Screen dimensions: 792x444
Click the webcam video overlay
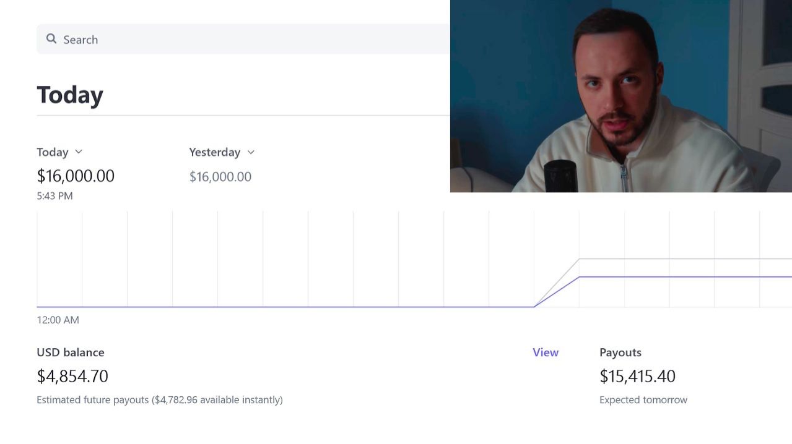(x=620, y=96)
